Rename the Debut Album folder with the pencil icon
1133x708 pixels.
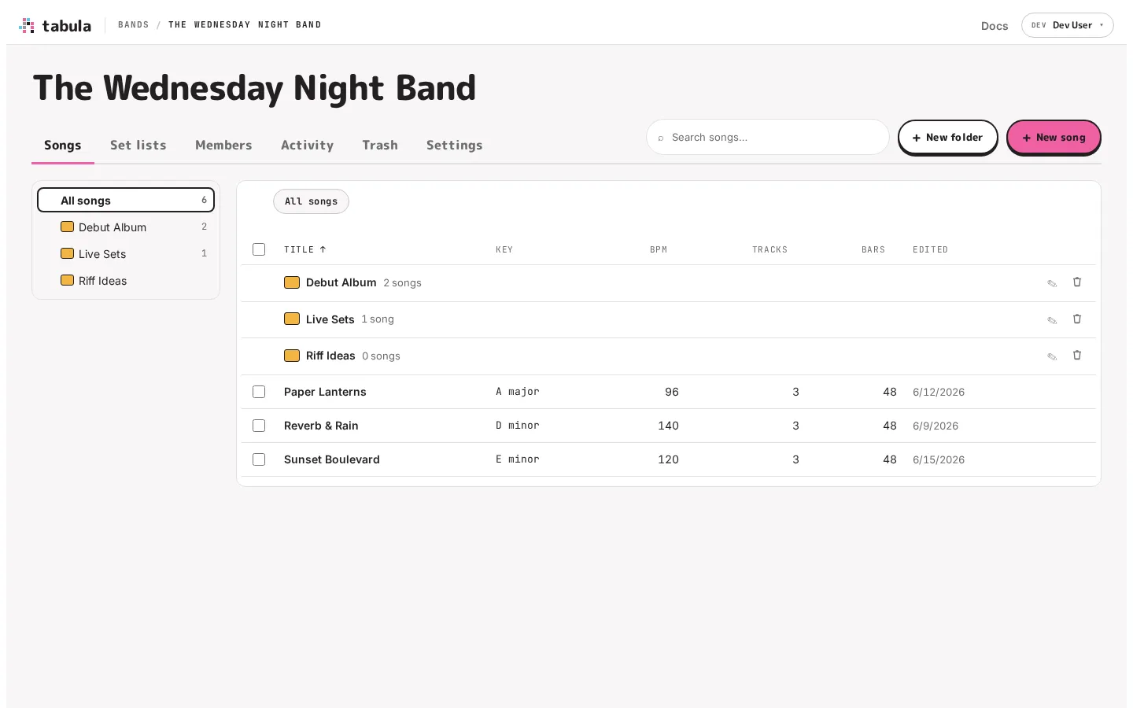tap(1052, 283)
